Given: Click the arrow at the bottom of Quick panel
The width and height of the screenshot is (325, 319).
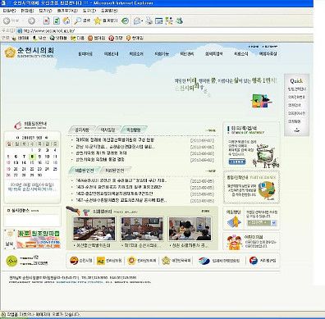Looking at the screenshot, I should [296, 130].
